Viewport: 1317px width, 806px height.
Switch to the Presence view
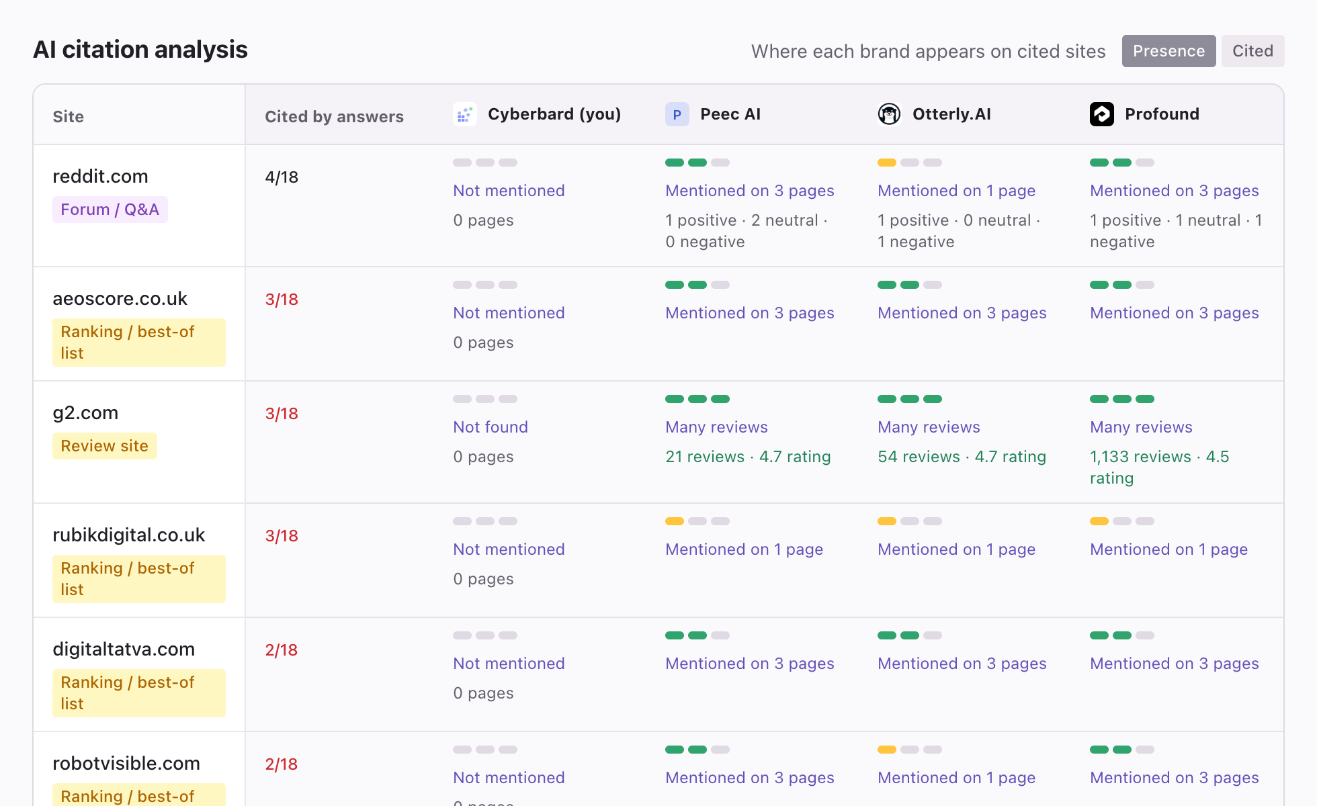pyautogui.click(x=1169, y=51)
